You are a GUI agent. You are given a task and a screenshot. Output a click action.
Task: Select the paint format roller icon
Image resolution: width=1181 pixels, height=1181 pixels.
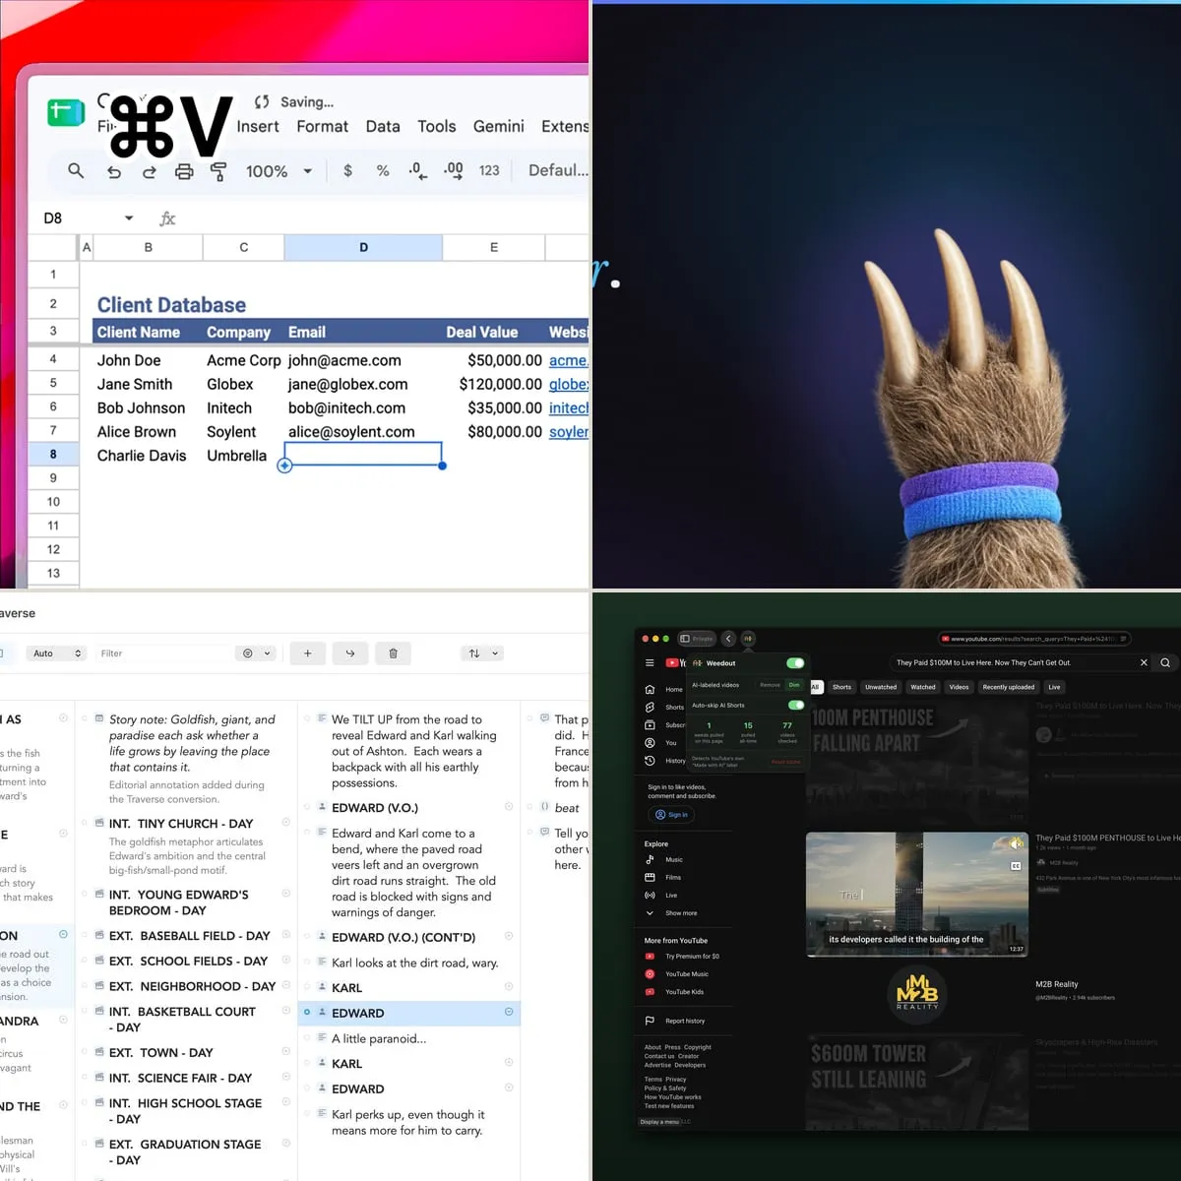pos(218,171)
